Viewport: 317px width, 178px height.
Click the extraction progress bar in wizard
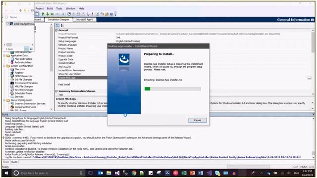pyautogui.click(x=173, y=89)
